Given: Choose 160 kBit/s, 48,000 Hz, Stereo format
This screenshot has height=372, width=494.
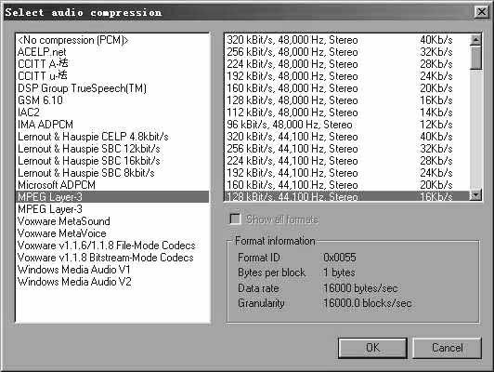Looking at the screenshot, I should point(347,88).
